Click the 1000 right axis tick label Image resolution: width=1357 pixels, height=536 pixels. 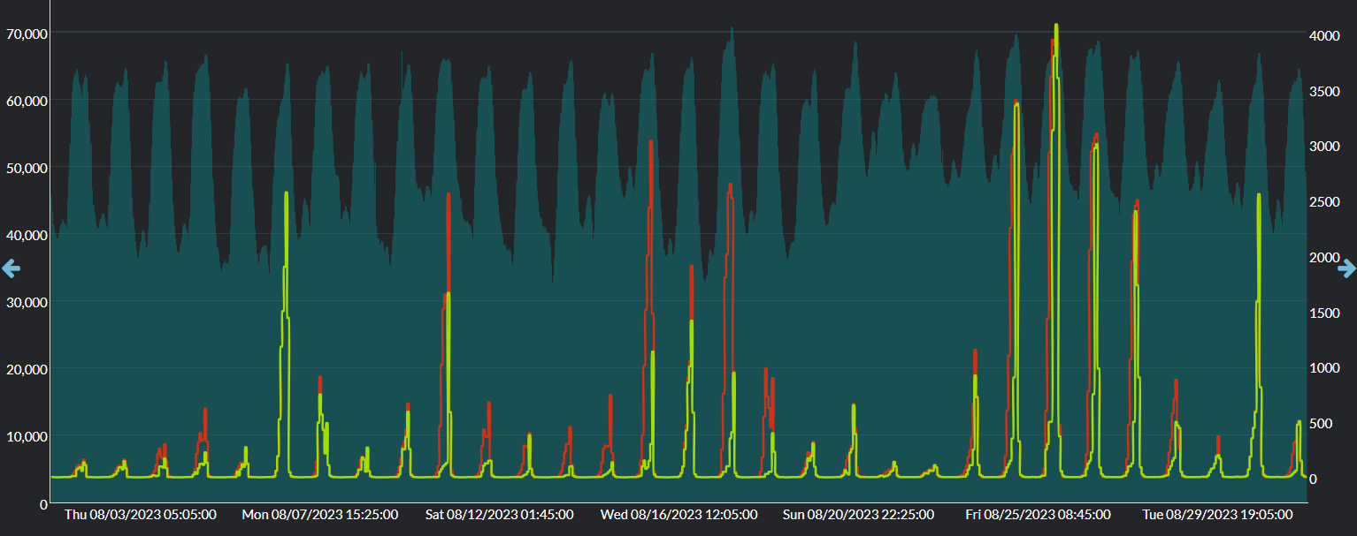pos(1324,368)
